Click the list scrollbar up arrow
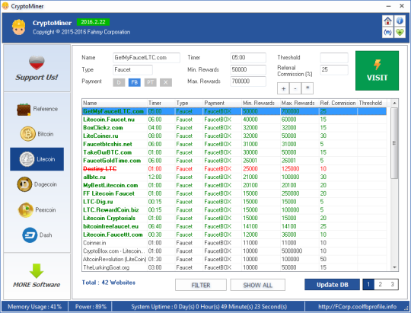 click(x=394, y=103)
